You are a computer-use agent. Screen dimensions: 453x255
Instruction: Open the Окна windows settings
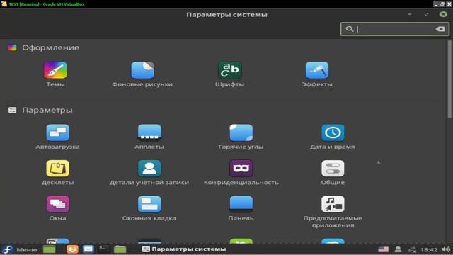(57, 204)
